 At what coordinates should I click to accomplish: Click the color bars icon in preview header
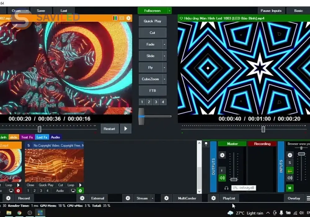pos(115,18)
